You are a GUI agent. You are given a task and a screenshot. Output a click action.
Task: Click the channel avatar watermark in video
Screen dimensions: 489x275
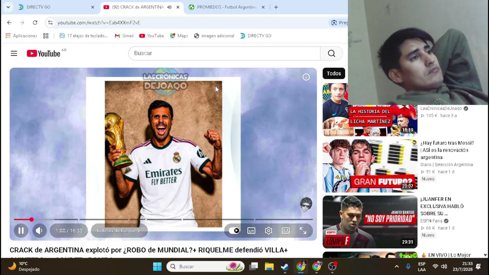pos(306,205)
